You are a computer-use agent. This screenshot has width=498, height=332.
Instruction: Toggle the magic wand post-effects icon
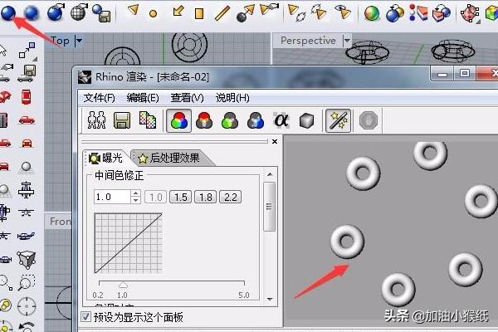(x=337, y=121)
